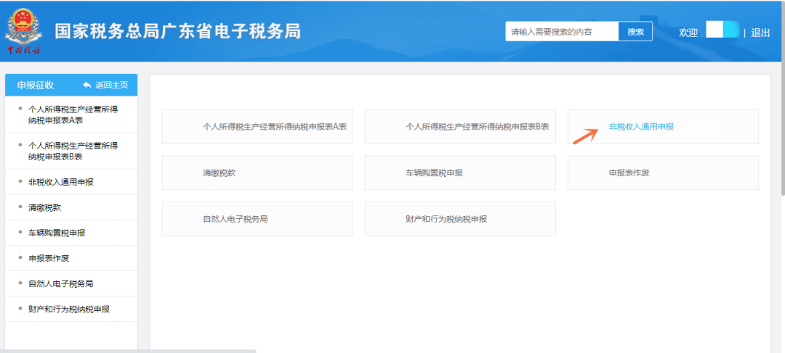Select 非税收入通用申报 in the sidebar
This screenshot has height=353, width=785.
click(61, 182)
